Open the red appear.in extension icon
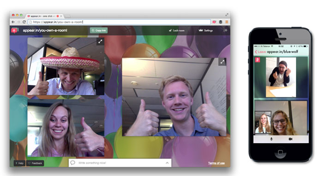This screenshot has height=176, width=323. click(x=214, y=22)
